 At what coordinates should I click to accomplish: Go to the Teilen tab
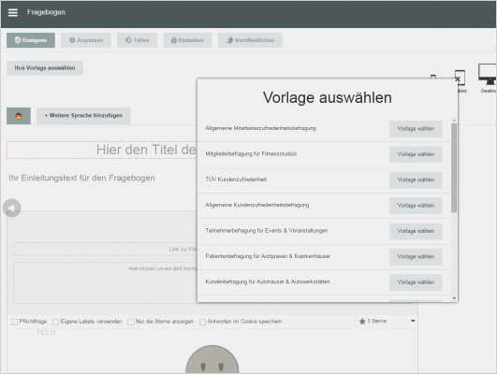(137, 40)
